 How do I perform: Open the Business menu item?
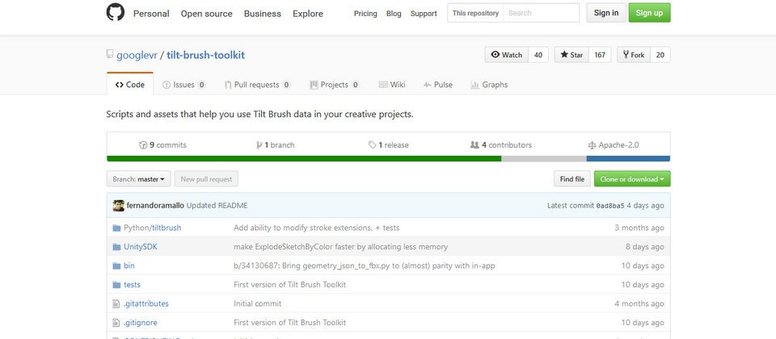tap(262, 14)
